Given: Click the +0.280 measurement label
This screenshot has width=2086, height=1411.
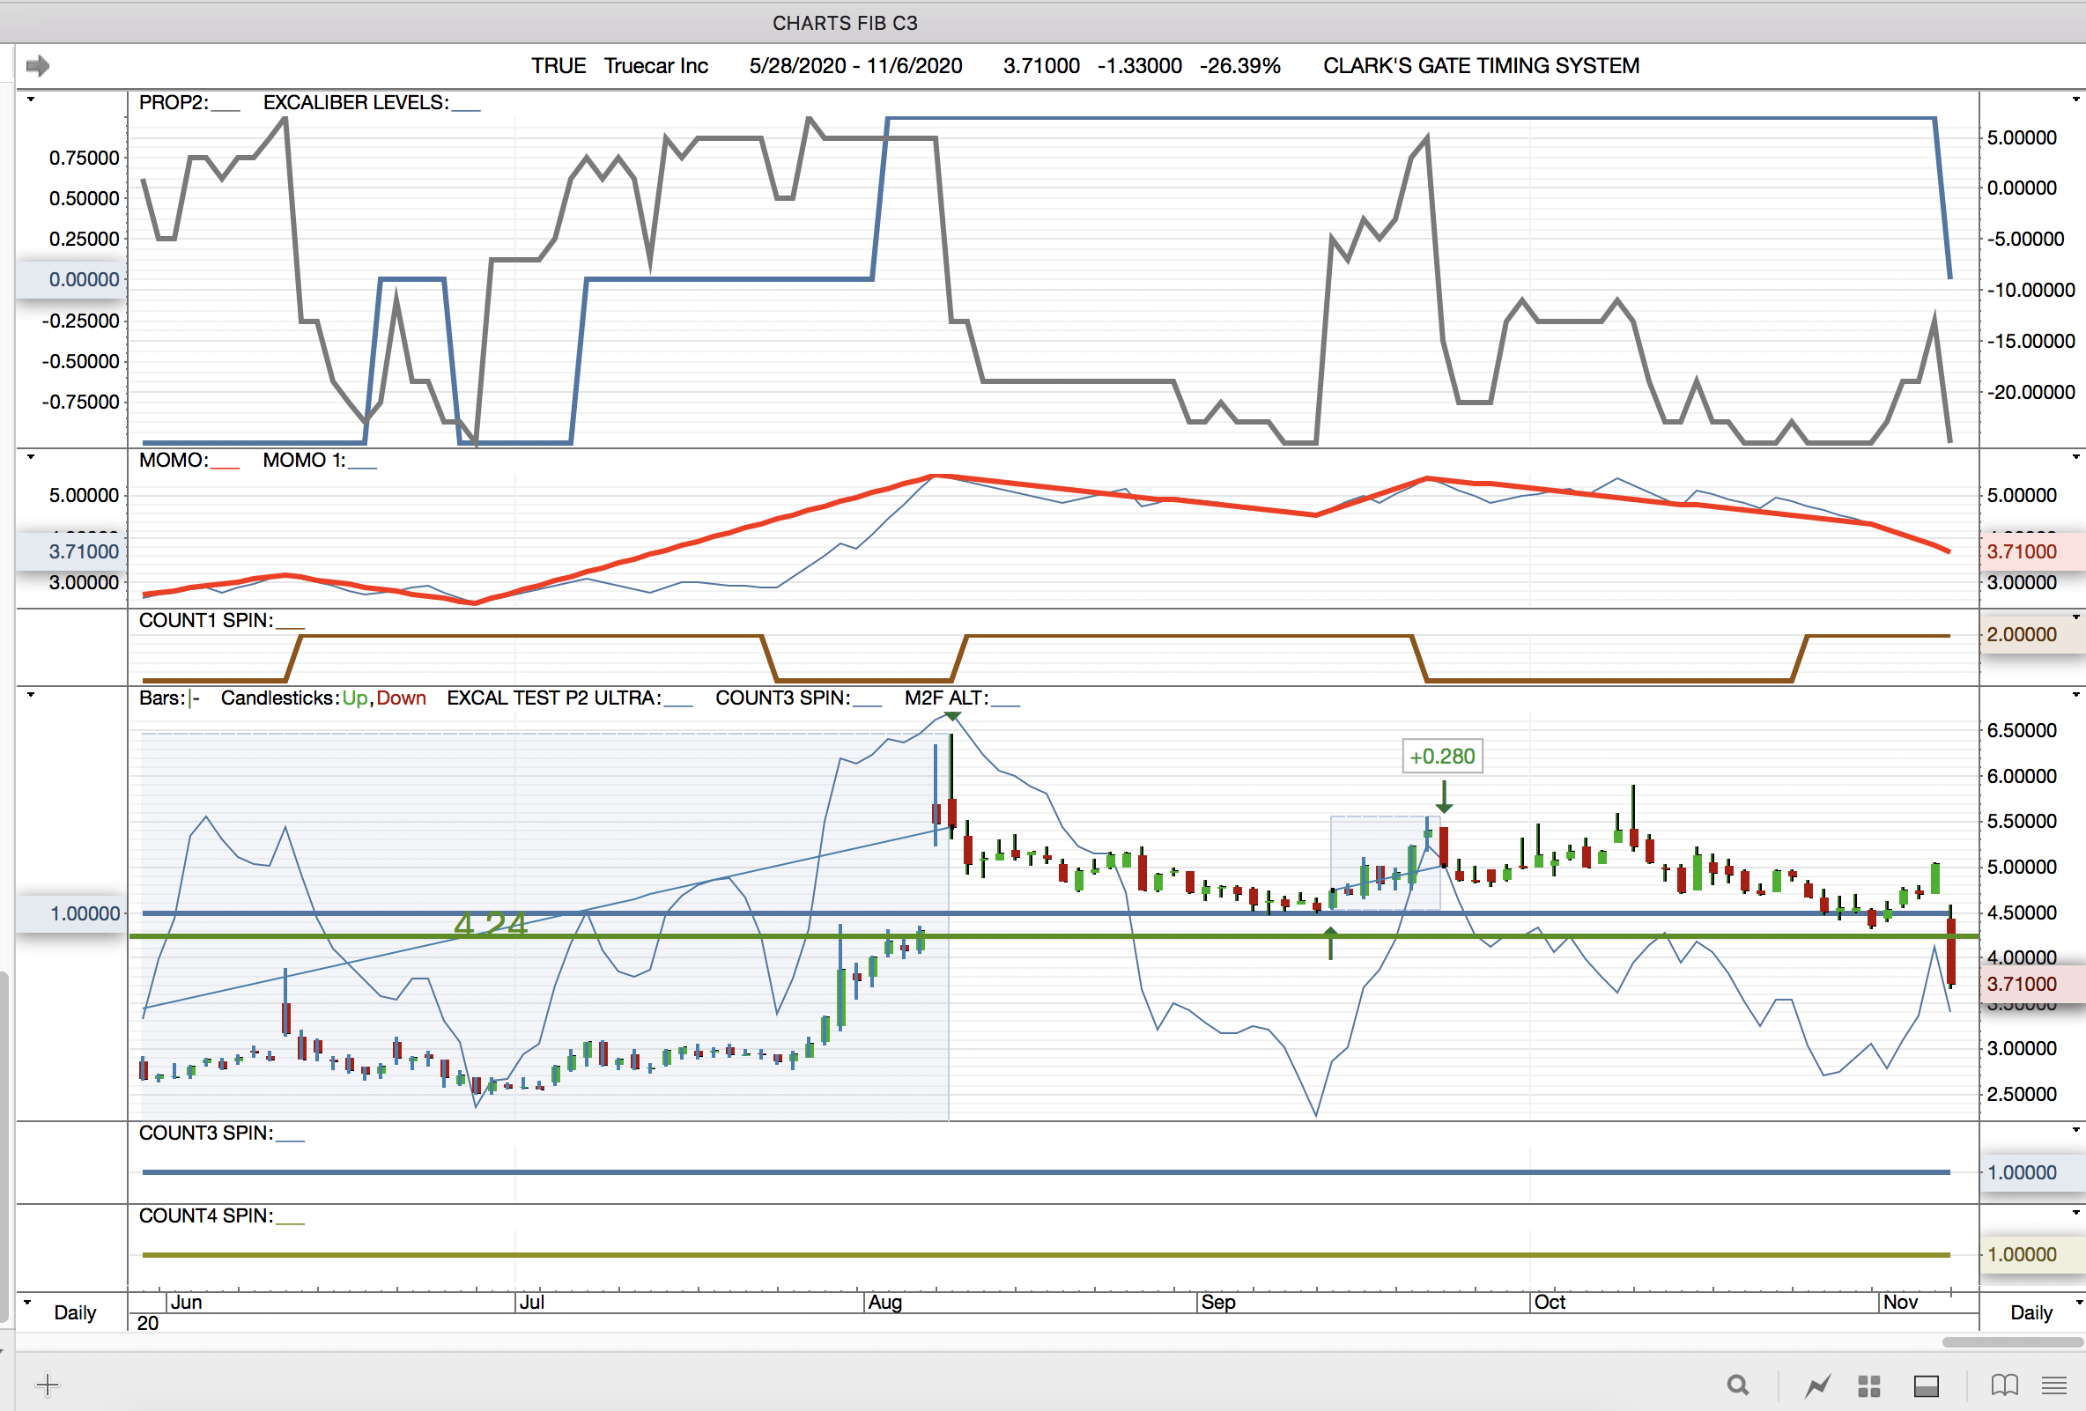Looking at the screenshot, I should pos(1441,756).
